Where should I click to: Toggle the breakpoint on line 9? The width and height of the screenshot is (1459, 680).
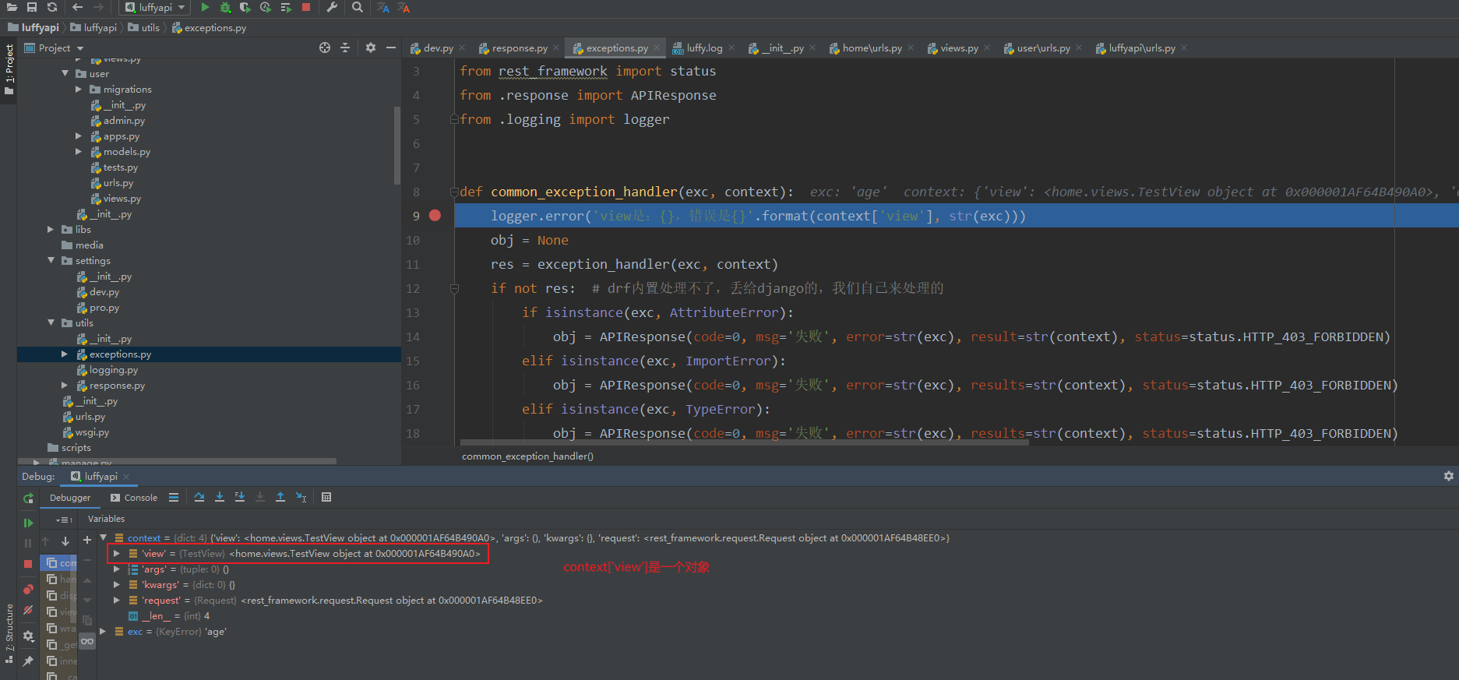point(435,216)
